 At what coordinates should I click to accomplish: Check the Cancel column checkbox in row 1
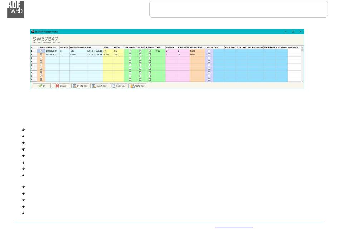209,51
